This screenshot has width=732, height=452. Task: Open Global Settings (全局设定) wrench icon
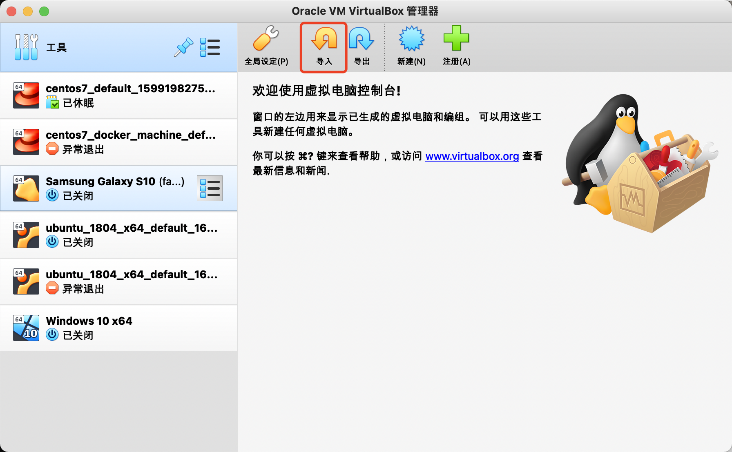pos(266,39)
